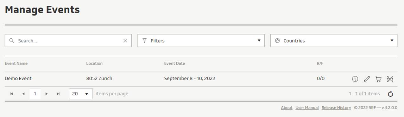The image size is (404, 117).
Task: Change the items per page dropdown
Action: pos(81,94)
